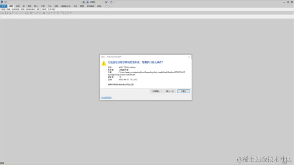This screenshot has width=294, height=165.
Task: Open the 工作平面 ribbon panel
Action: tap(51, 9)
